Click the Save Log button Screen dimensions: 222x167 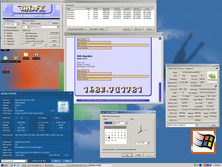(x=138, y=29)
